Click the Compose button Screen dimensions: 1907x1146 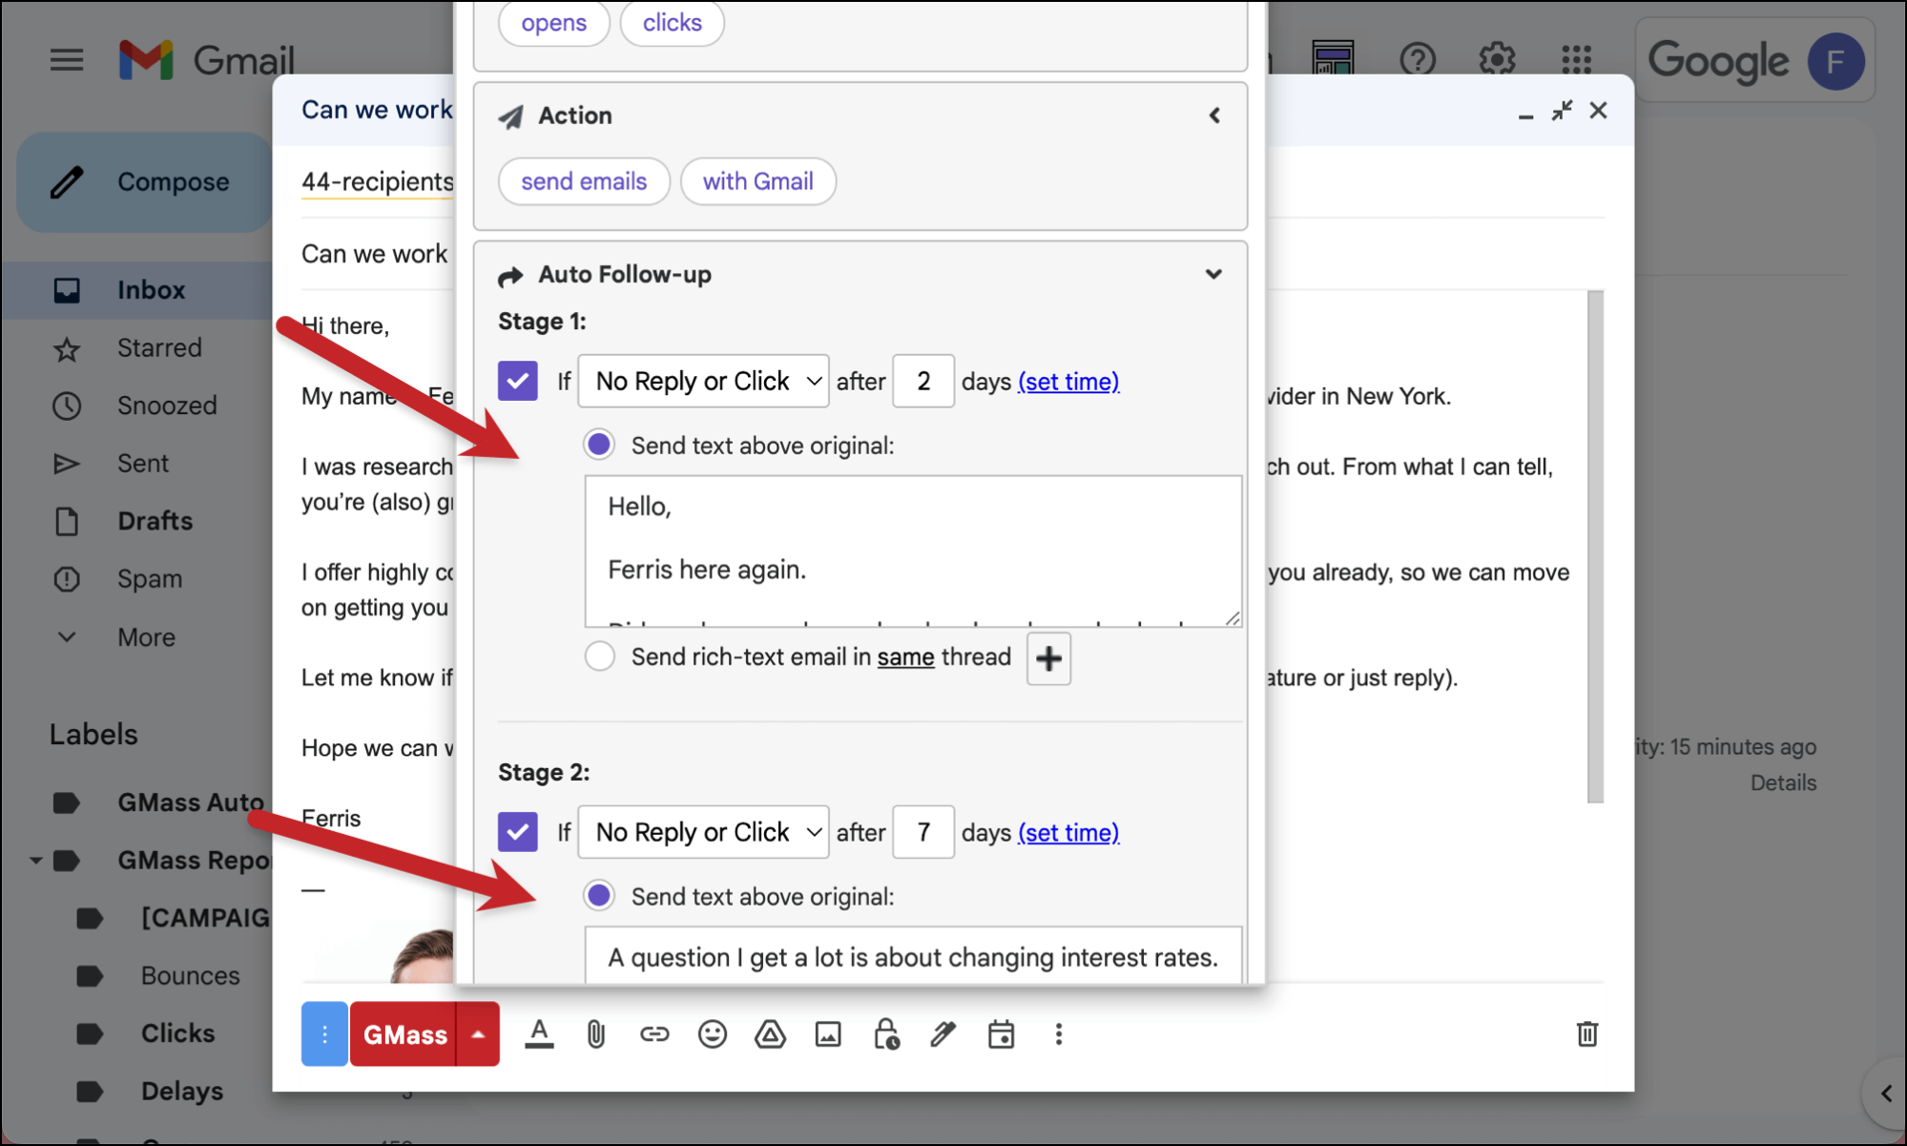coord(144,182)
